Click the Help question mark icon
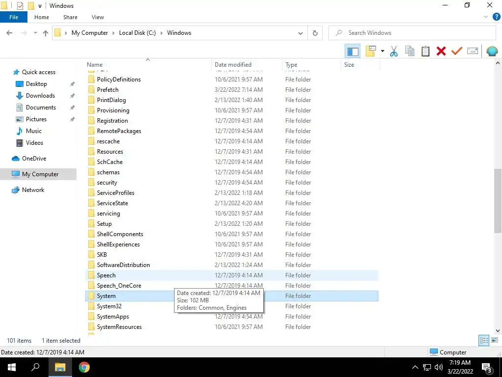The width and height of the screenshot is (502, 377). [496, 17]
